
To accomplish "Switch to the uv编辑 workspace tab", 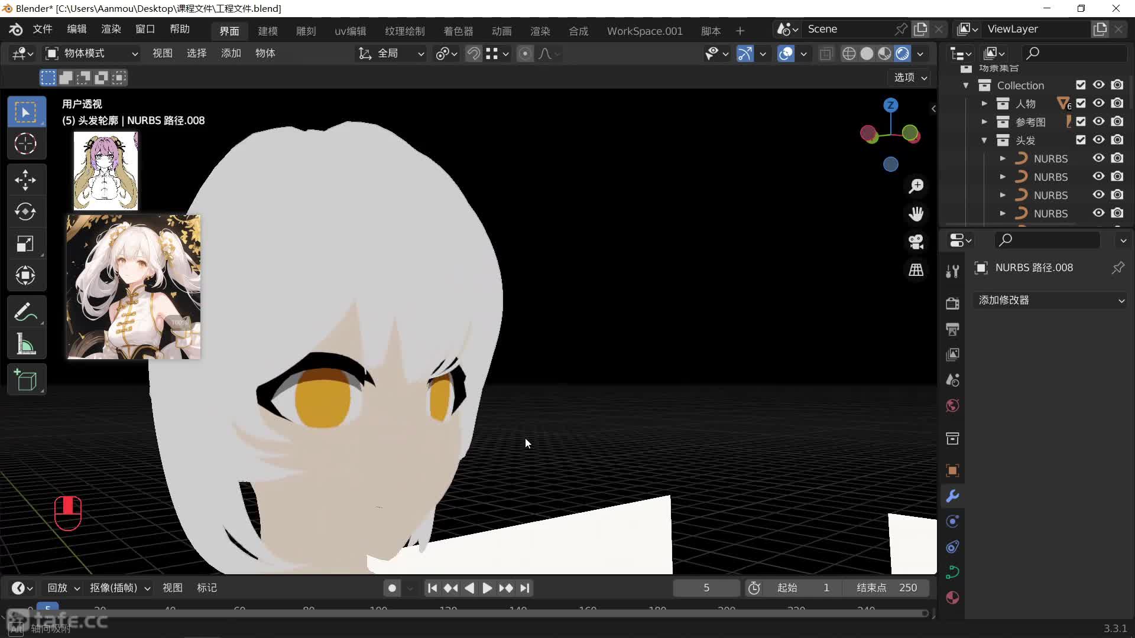I will coord(351,31).
